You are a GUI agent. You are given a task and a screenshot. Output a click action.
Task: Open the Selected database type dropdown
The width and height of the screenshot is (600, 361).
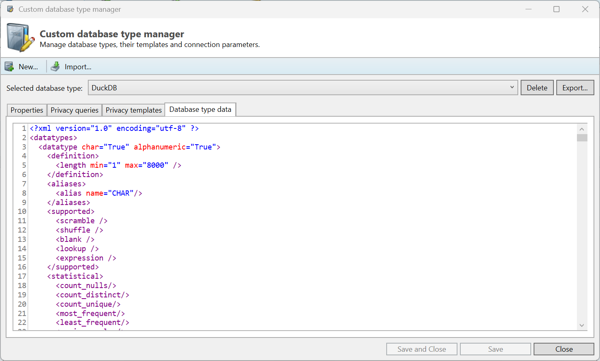tap(303, 88)
